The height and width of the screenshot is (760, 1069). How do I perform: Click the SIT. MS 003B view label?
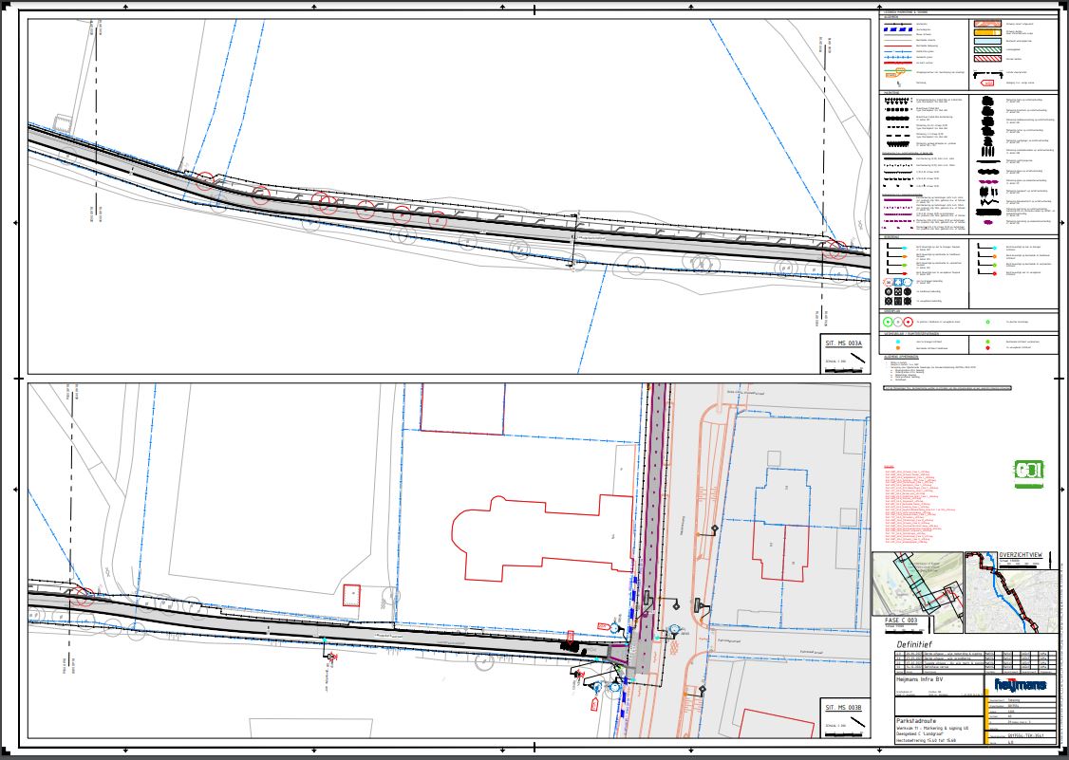click(843, 708)
